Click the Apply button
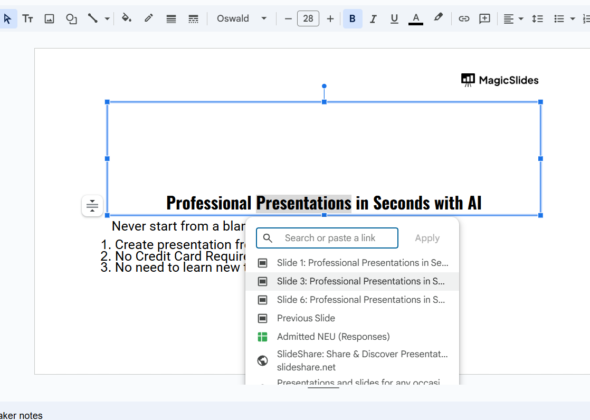Image resolution: width=590 pixels, height=420 pixels. (x=427, y=238)
